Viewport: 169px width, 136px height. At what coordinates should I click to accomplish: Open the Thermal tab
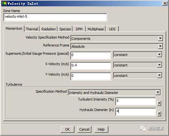(x=32, y=29)
